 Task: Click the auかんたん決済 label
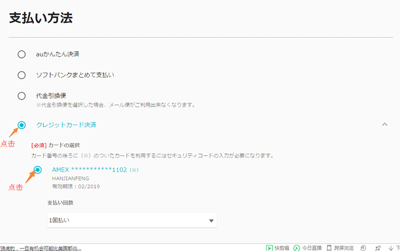pyautogui.click(x=57, y=54)
